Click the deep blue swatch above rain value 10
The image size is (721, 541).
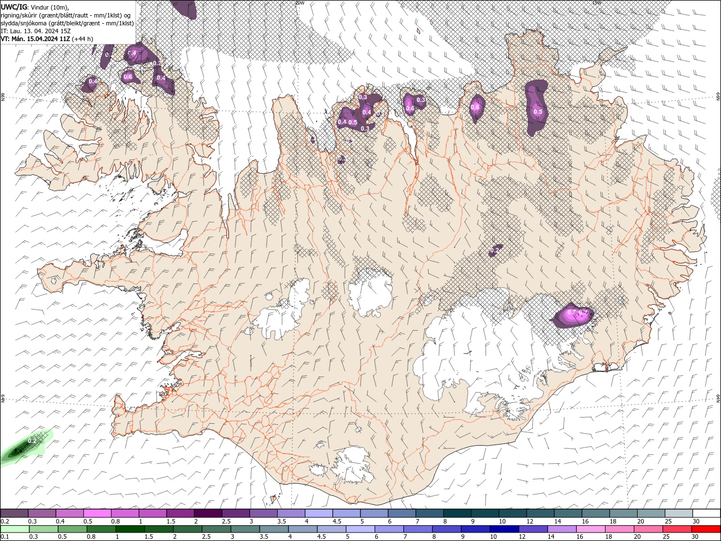coord(504,529)
